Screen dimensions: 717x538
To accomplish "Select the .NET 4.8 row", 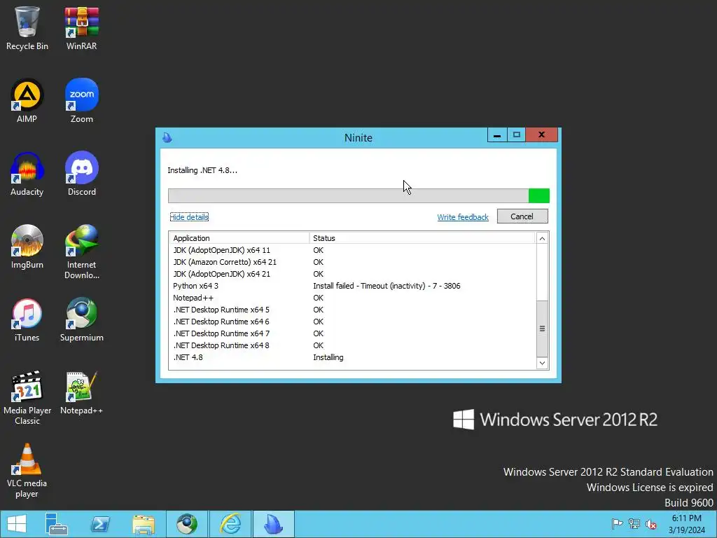I will (x=352, y=357).
